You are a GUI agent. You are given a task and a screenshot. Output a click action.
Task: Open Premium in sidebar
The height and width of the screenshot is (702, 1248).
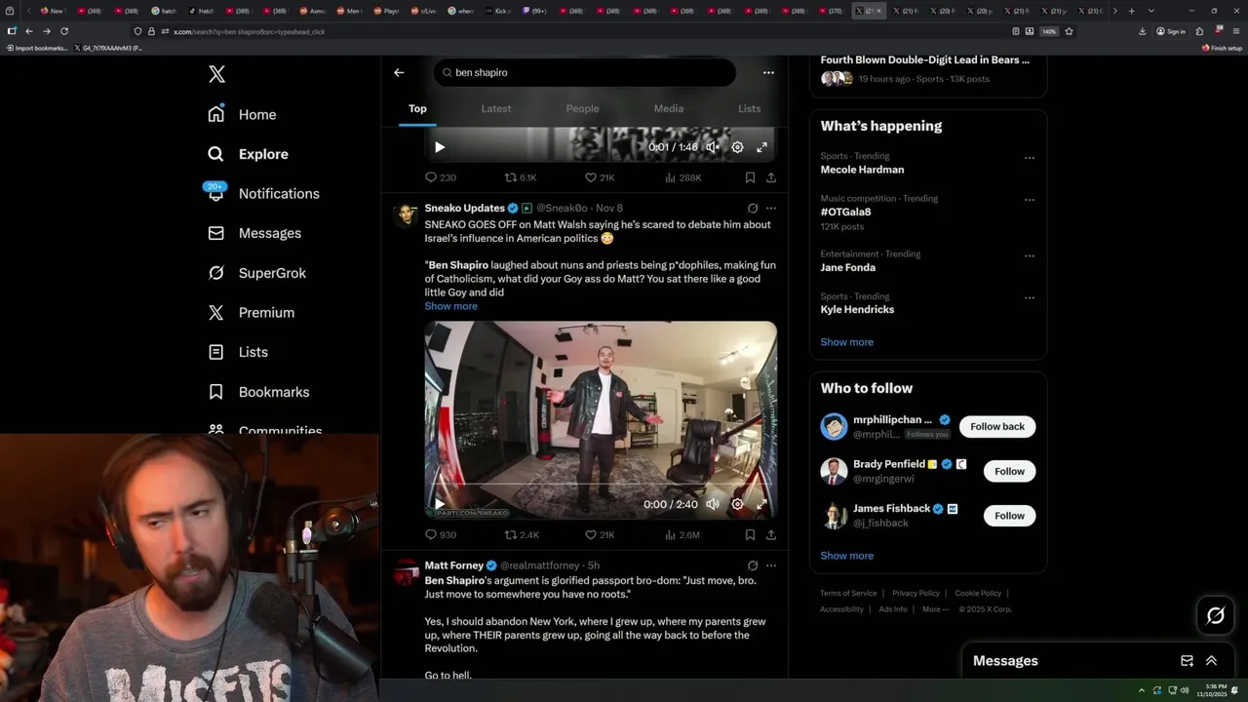251,312
